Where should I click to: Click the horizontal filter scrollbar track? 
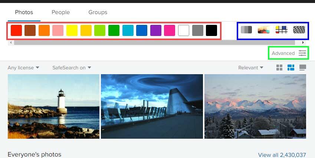pyautogui.click(x=154, y=43)
